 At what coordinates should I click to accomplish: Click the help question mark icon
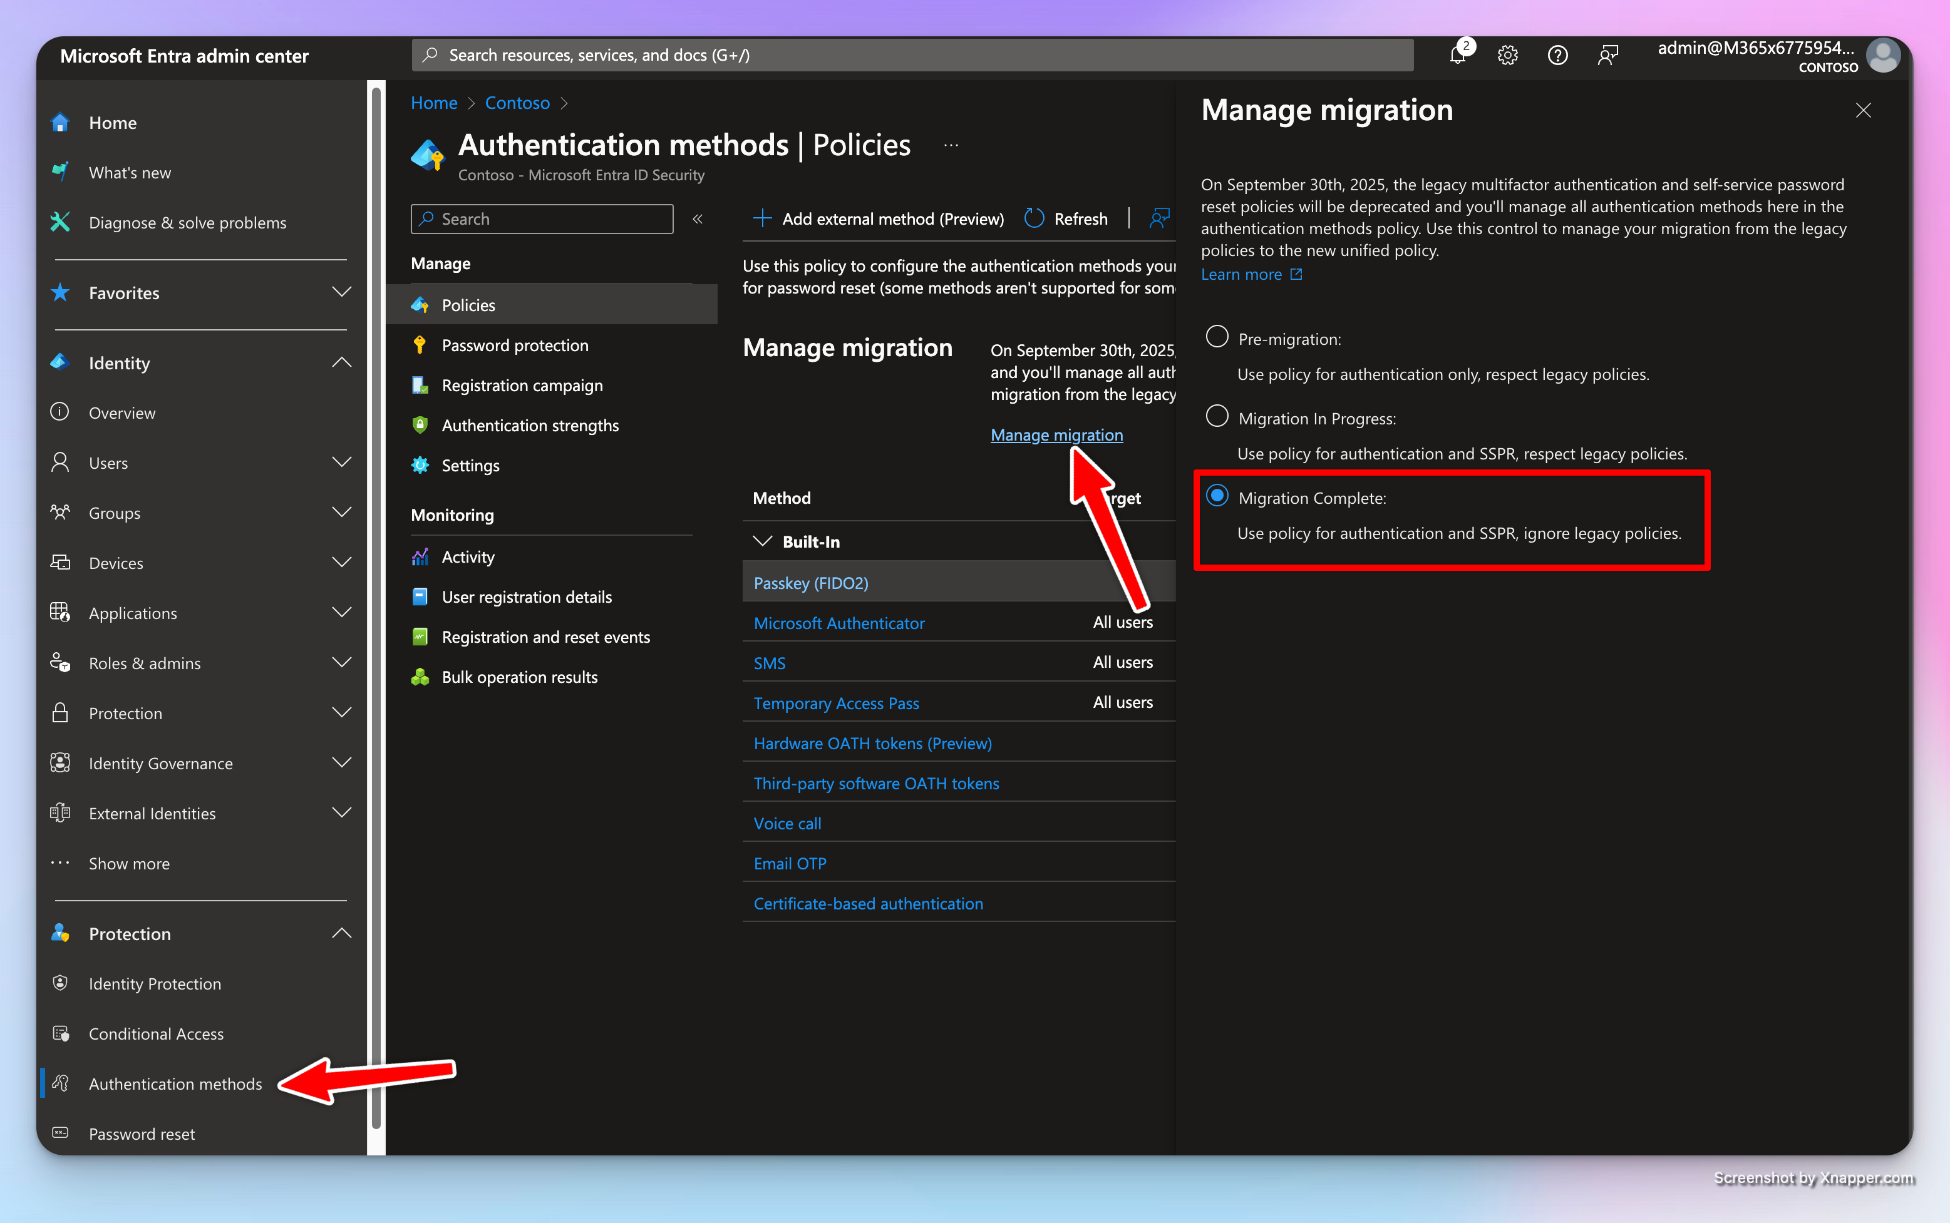coord(1557,55)
